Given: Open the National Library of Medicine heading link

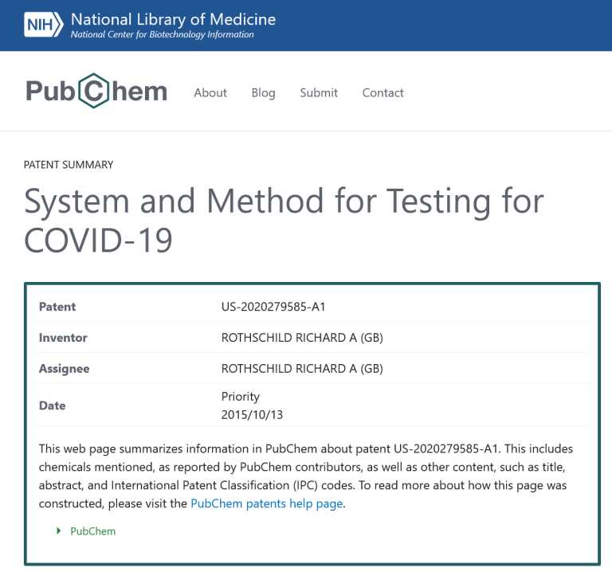Looking at the screenshot, I should [x=173, y=19].
